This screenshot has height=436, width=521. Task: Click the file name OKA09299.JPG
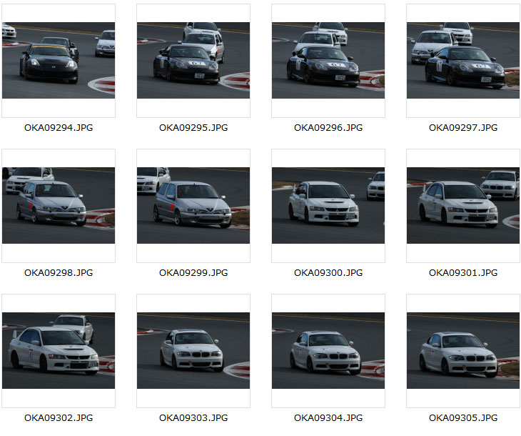click(x=193, y=273)
